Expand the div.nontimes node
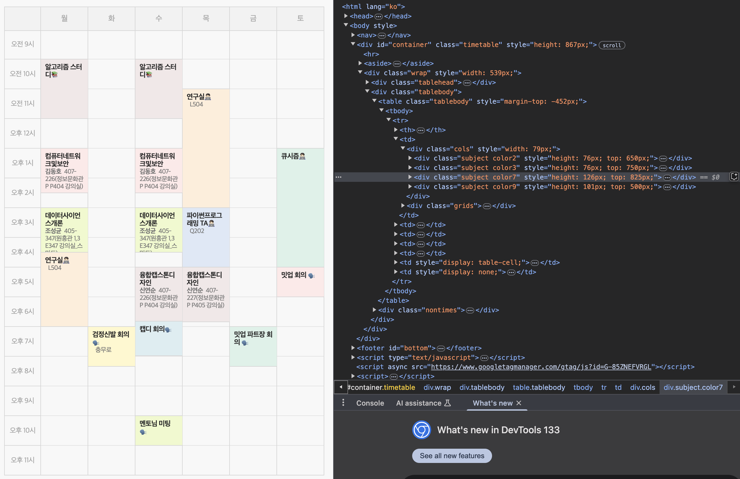Screen dimensions: 740x479 374,310
